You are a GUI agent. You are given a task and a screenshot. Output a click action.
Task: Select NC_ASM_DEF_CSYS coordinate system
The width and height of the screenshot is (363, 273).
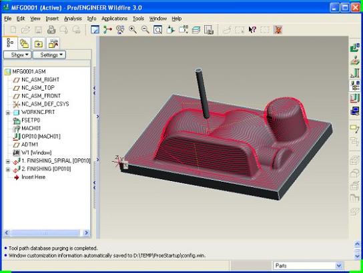pos(45,104)
